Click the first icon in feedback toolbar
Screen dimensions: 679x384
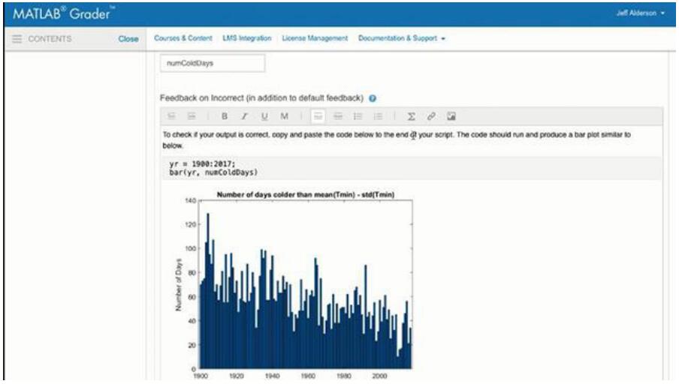pos(171,116)
